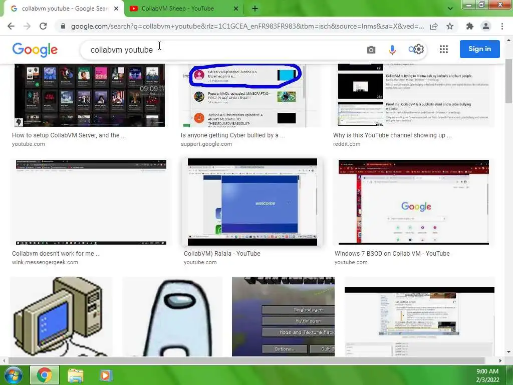513x385 pixels.
Task: Click horizontal scrollbar left arrow
Action: tap(4, 360)
